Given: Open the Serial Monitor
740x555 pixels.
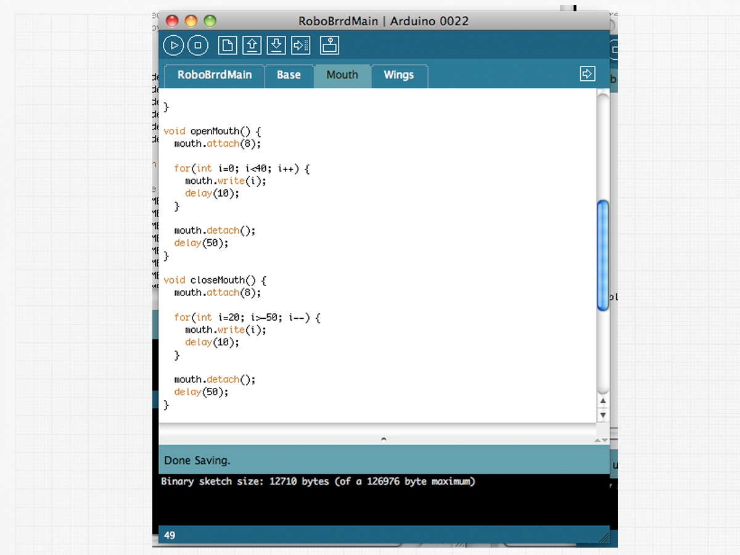Looking at the screenshot, I should point(330,45).
